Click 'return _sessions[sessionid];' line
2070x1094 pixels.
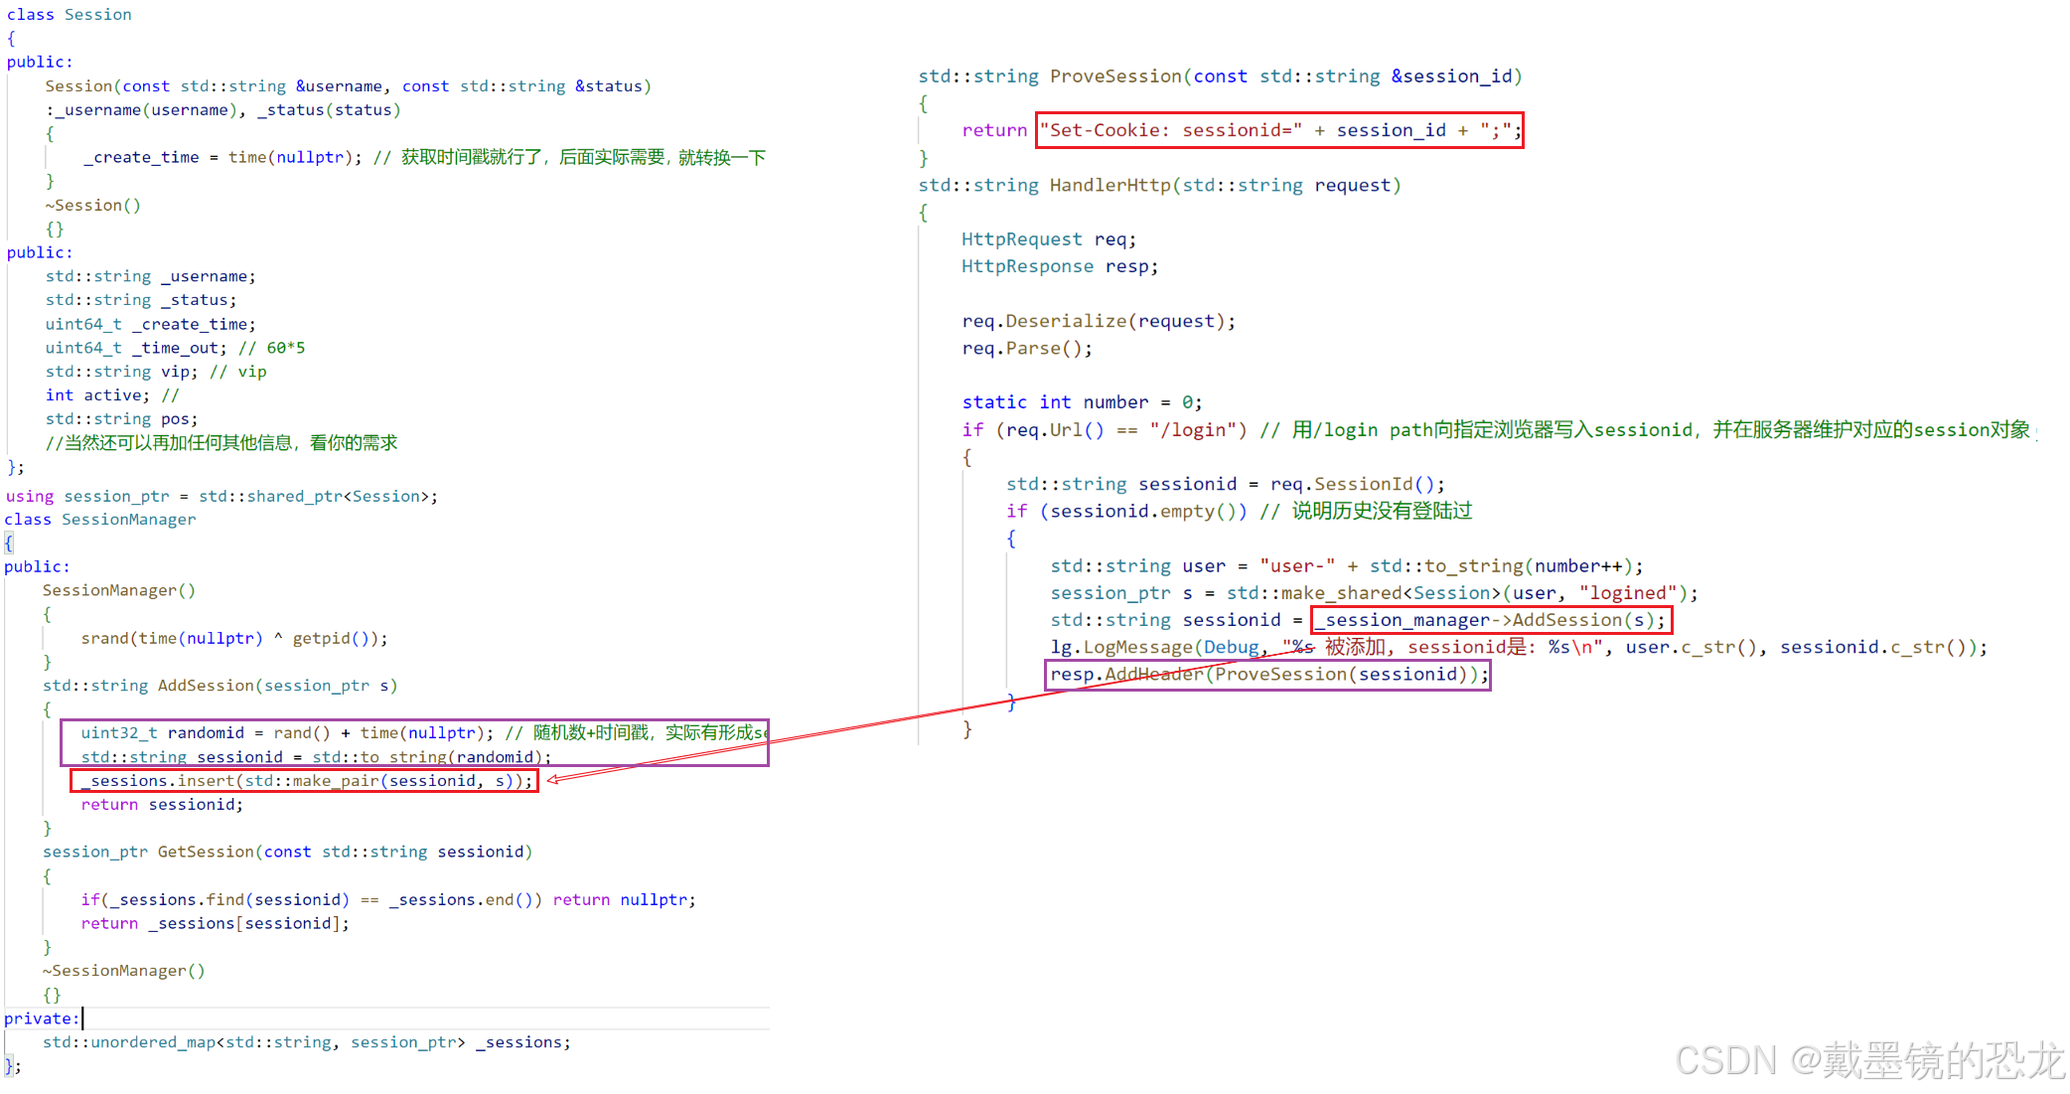coord(215,923)
